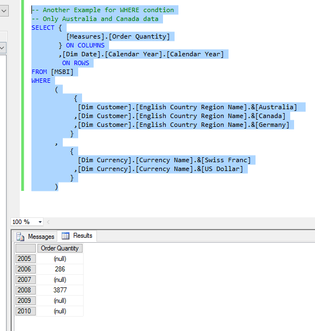
Task: Select the 2010 row header
Action: [x=25, y=311]
